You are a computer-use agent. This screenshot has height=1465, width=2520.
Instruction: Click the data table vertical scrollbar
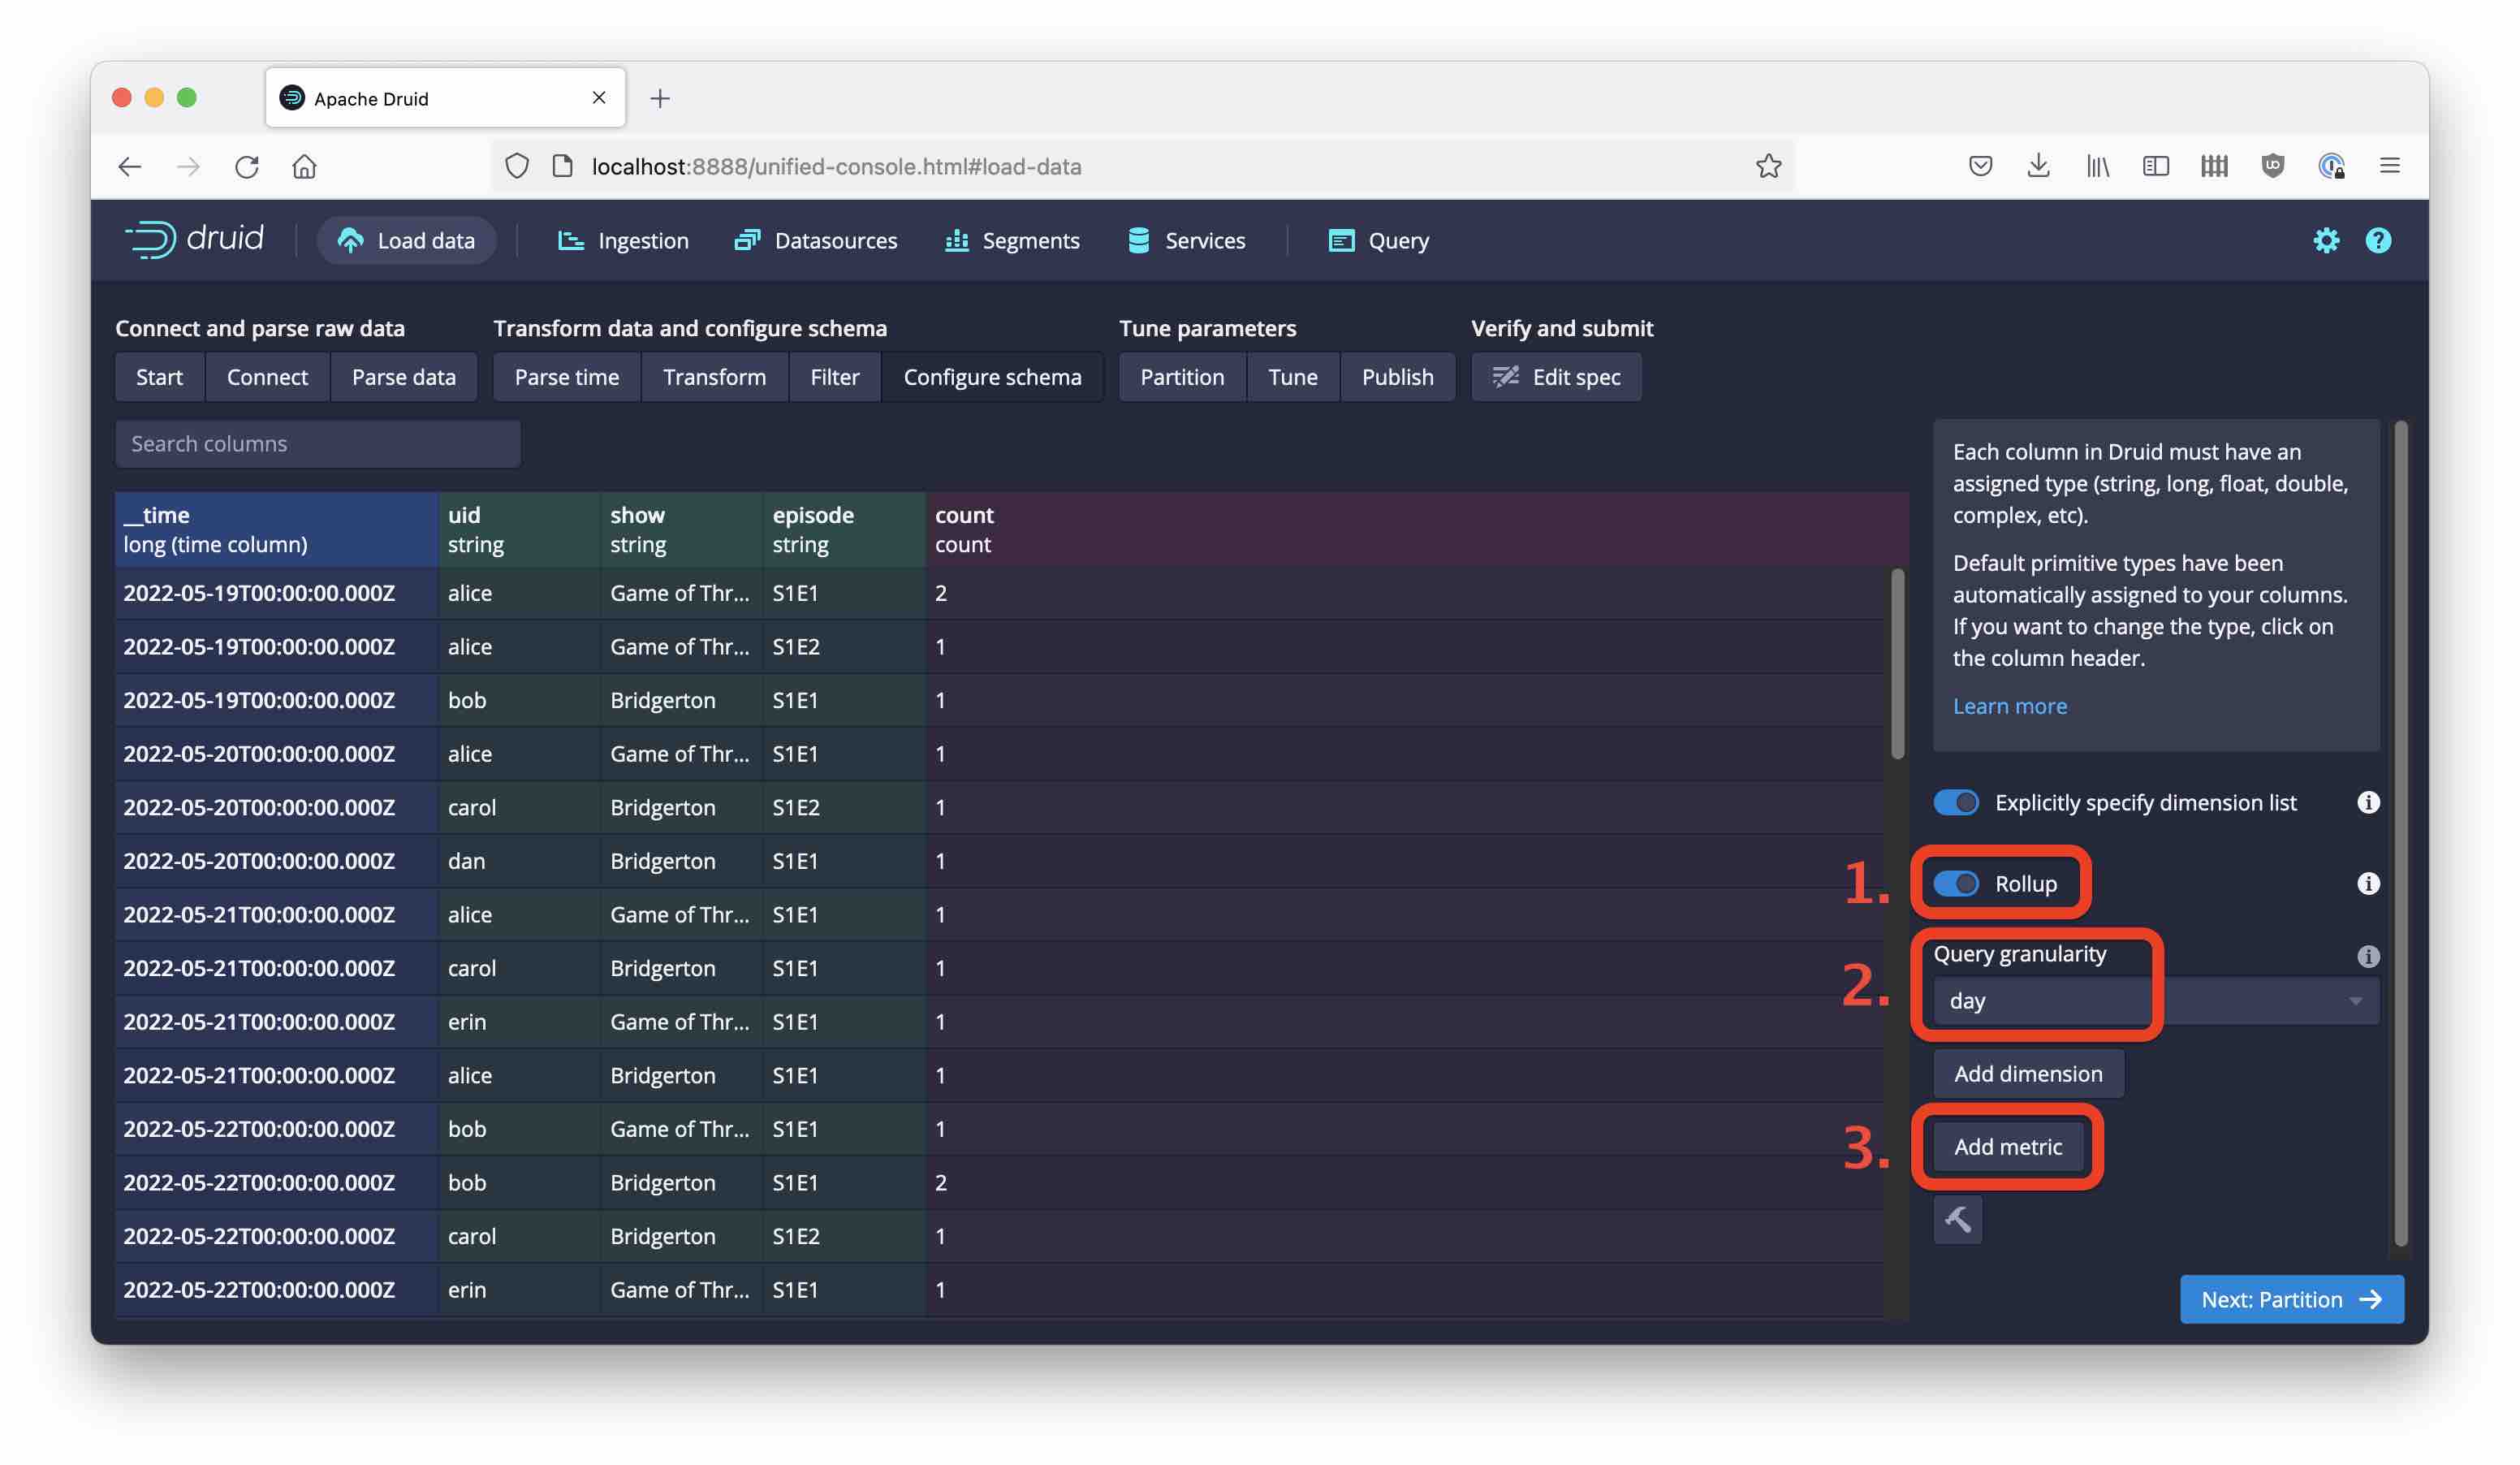point(1897,665)
